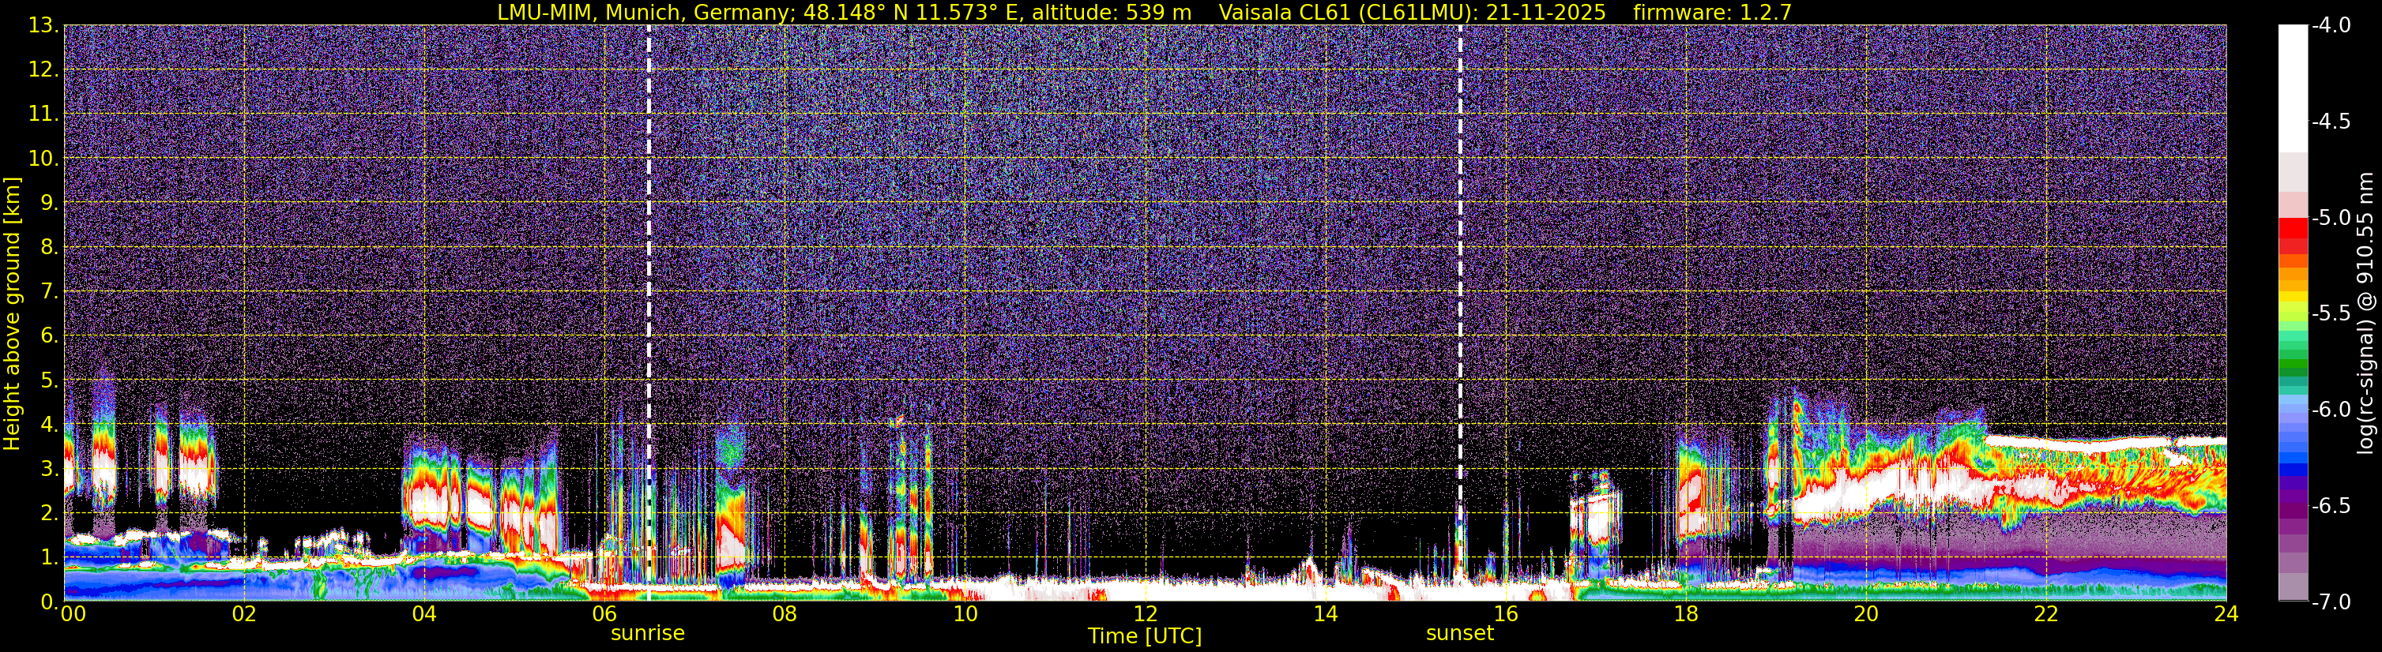Click the '-7.0' colorbar tick label
The width and height of the screenshot is (2382, 652).
[2330, 602]
